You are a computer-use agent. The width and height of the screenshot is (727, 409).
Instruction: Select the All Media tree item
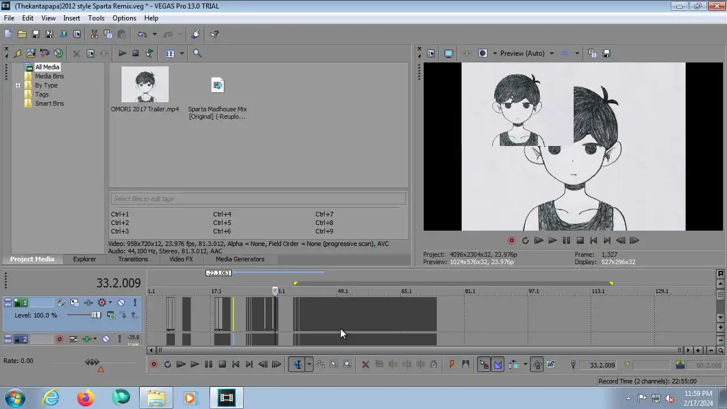point(47,67)
